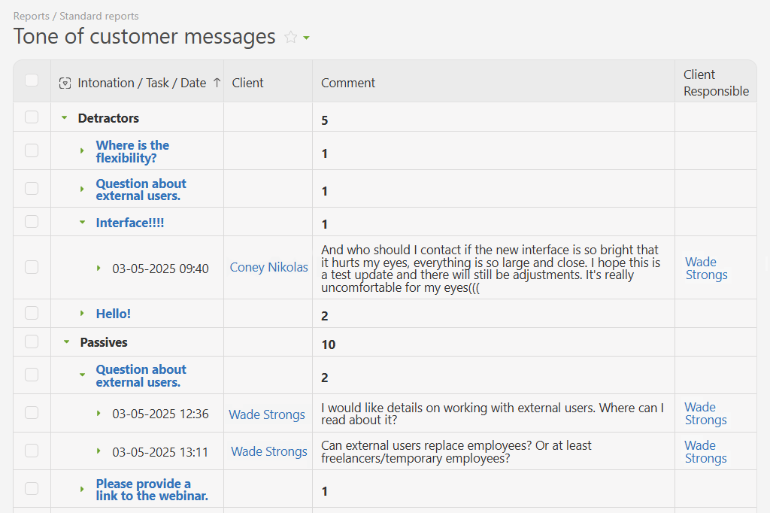Open client Wade Strongs in the 13:11 row
The height and width of the screenshot is (513, 770).
(269, 451)
